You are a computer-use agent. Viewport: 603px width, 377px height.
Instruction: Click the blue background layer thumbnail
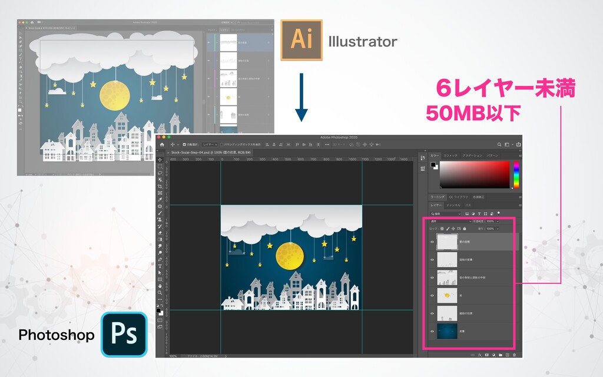point(448,331)
